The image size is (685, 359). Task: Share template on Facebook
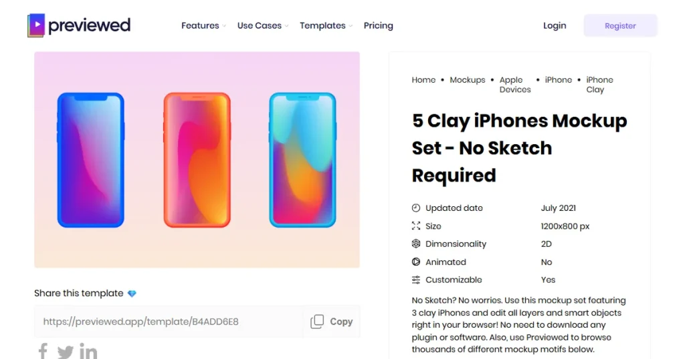click(x=43, y=351)
